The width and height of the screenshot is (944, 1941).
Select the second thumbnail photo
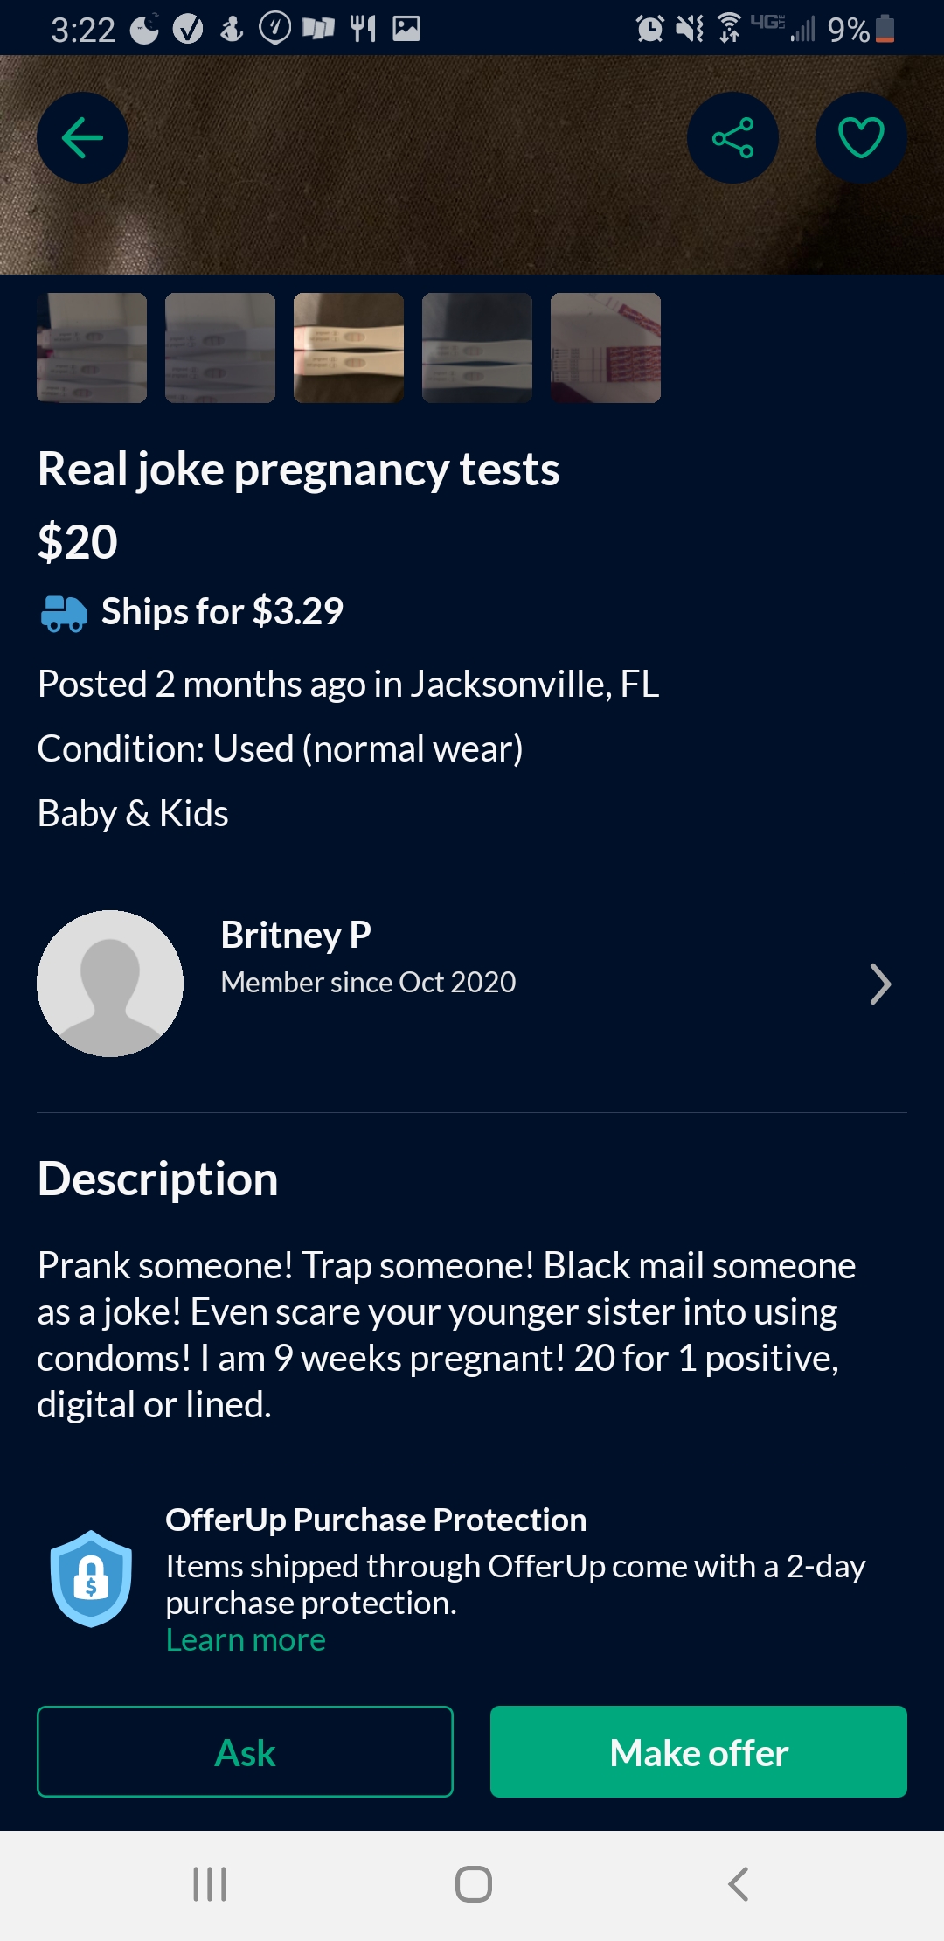point(220,348)
